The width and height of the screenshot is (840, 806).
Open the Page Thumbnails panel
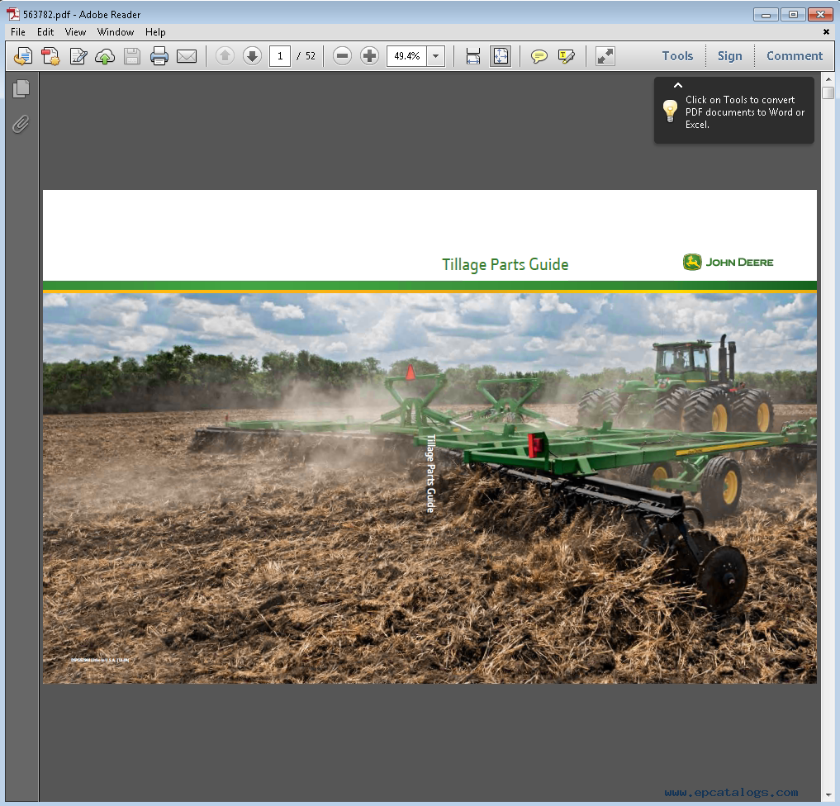[x=21, y=88]
